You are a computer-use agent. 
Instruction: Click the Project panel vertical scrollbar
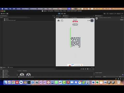point(94,74)
